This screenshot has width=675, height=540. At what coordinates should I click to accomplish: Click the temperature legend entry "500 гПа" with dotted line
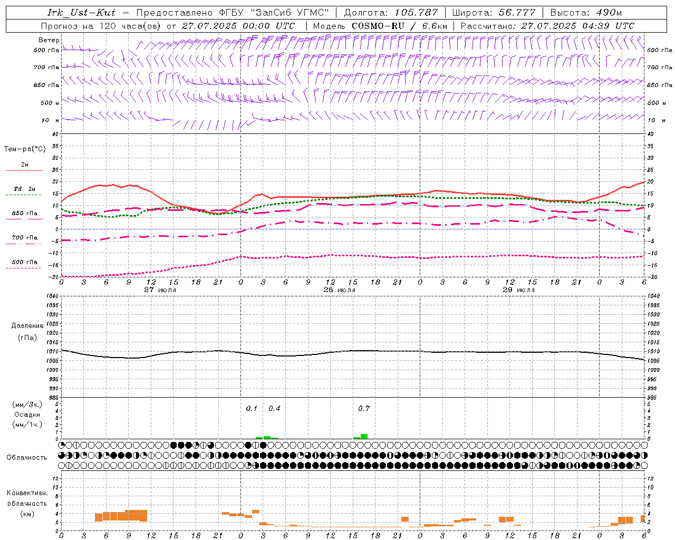coord(25,262)
